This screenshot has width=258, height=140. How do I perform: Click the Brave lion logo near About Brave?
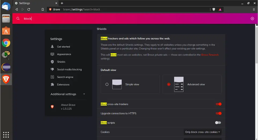(52, 107)
